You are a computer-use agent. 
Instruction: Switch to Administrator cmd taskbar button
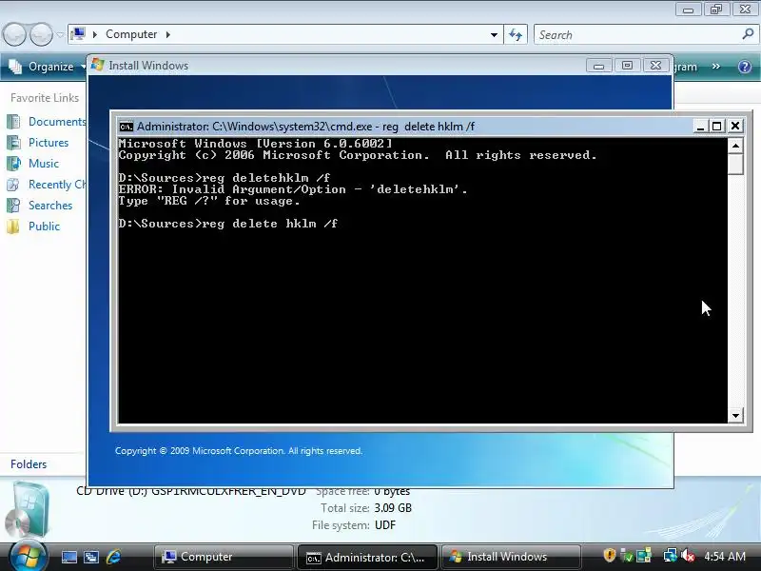367,557
